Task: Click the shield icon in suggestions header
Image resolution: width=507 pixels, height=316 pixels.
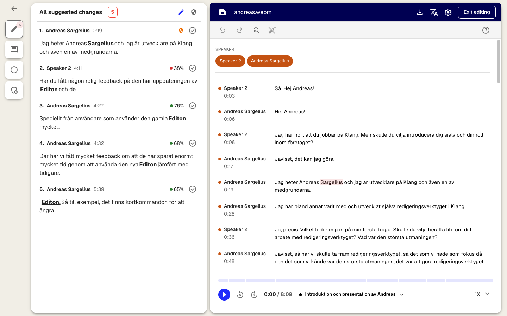Action: coord(194,12)
